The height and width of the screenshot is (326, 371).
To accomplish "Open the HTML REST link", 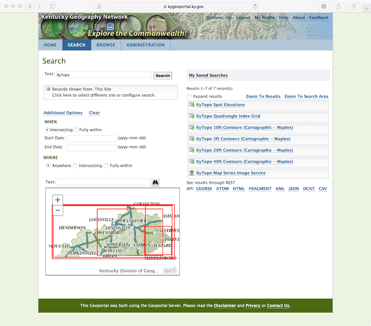I will point(239,189).
